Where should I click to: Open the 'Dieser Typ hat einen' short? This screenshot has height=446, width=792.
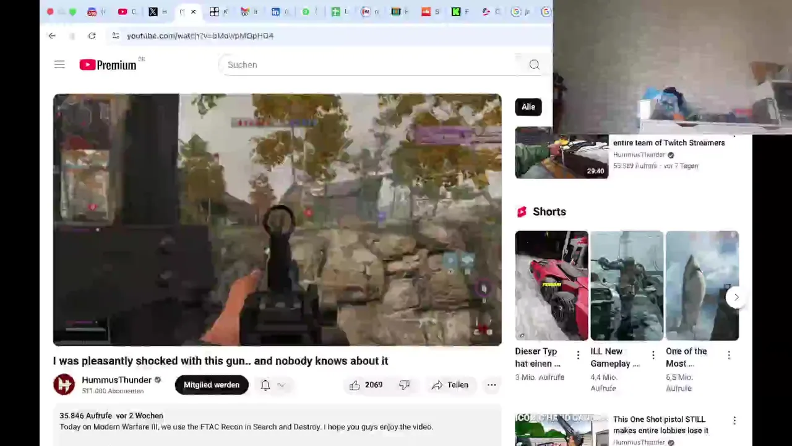pyautogui.click(x=551, y=286)
